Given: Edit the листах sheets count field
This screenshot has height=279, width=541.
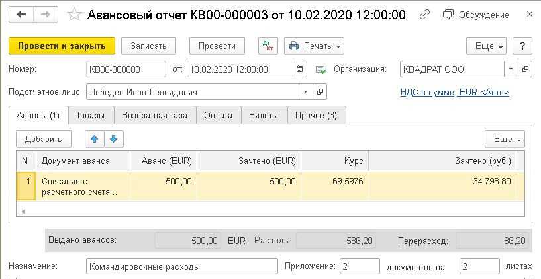Looking at the screenshot, I should (x=479, y=266).
